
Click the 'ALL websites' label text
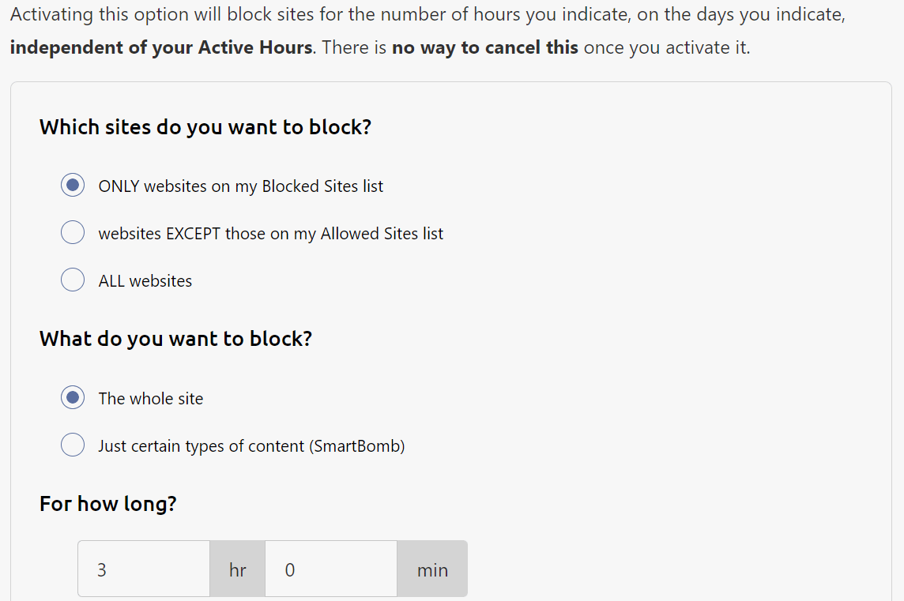145,280
